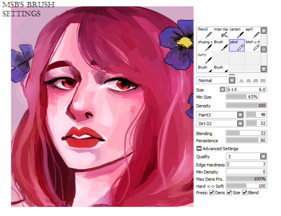Choose Brush preset between zhuang z and jakol
Image resolution: width=281 pixels, height=216 pixels.
pyautogui.click(x=221, y=45)
